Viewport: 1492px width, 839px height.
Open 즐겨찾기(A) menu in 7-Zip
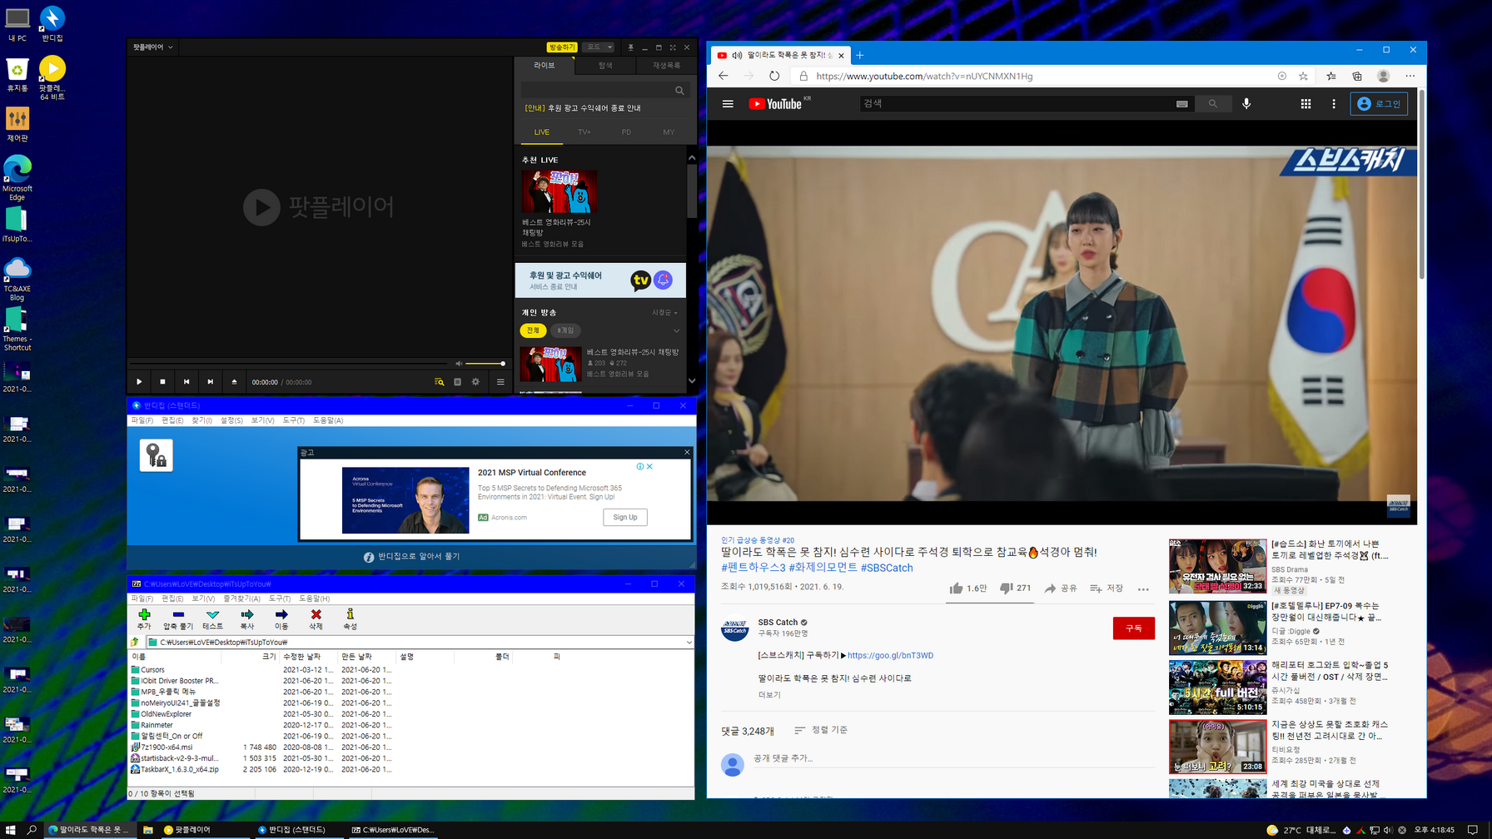coord(241,598)
